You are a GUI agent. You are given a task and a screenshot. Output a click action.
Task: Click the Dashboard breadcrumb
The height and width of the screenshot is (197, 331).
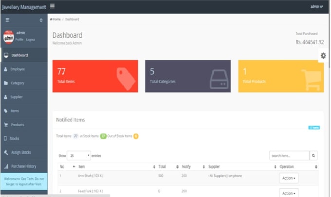click(x=72, y=19)
